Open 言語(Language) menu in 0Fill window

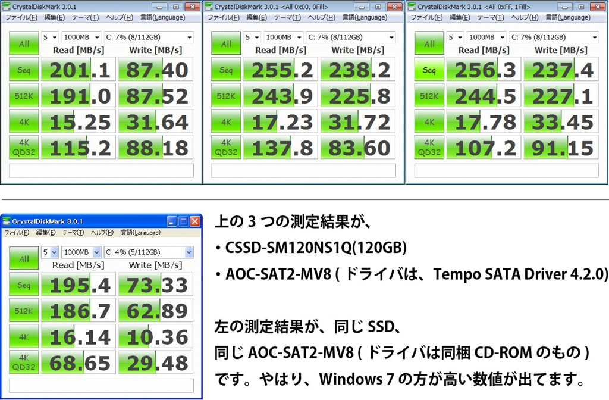point(365,17)
